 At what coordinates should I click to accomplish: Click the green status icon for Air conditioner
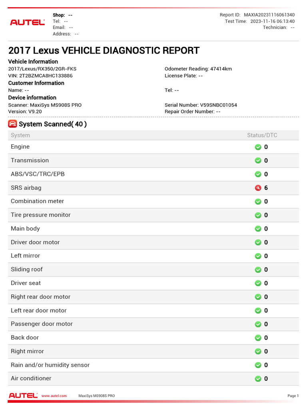(x=258, y=379)
